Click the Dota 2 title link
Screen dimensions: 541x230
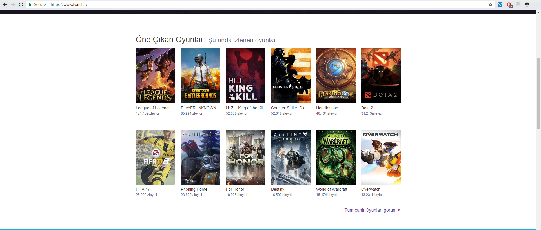pos(367,108)
